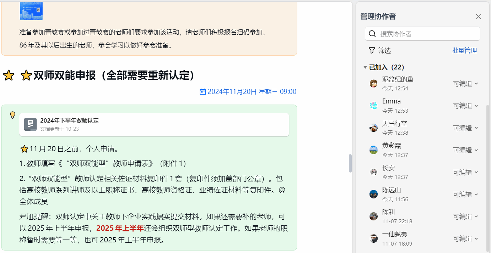This screenshot has width=491, height=253.
Task: Click 长安's avatar icon
Action: pos(373,172)
